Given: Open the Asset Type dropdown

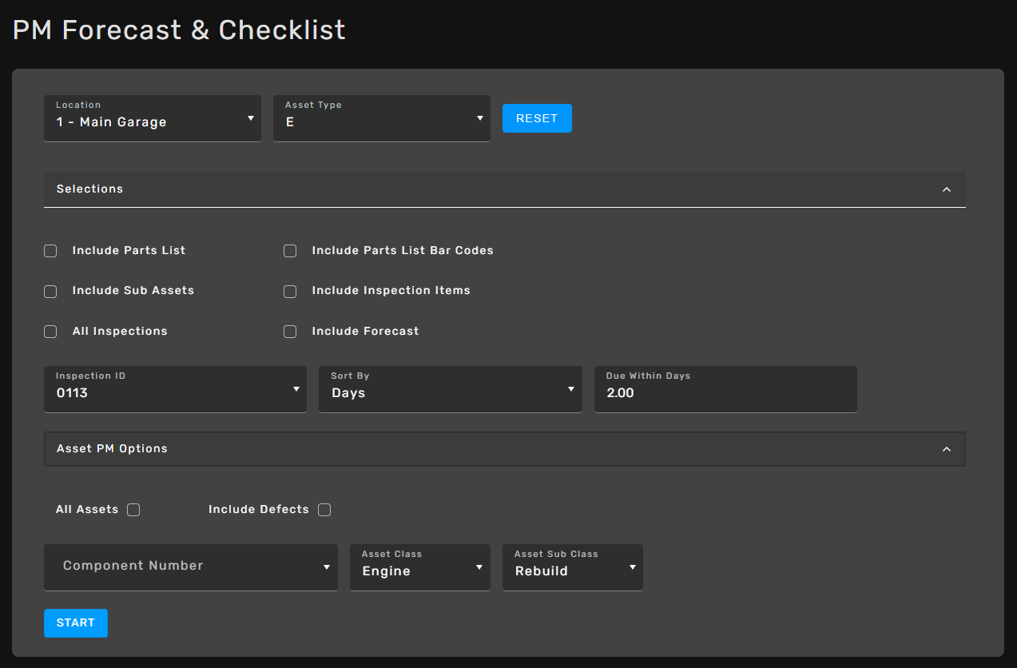Looking at the screenshot, I should (381, 119).
